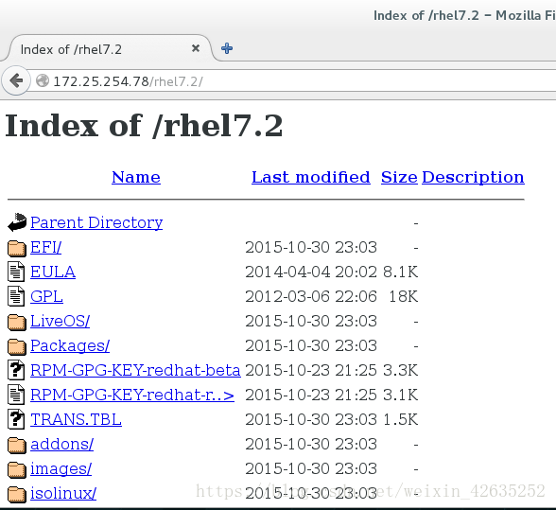Viewport: 556px width, 510px height.
Task: Click the document icon beside GPL
Action: pyautogui.click(x=16, y=296)
